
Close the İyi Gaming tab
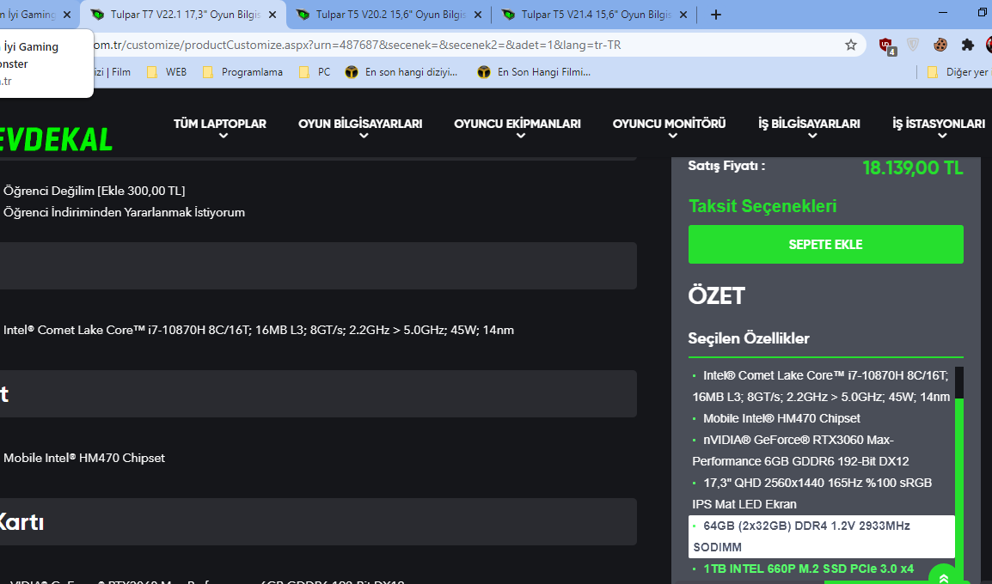[x=67, y=15]
